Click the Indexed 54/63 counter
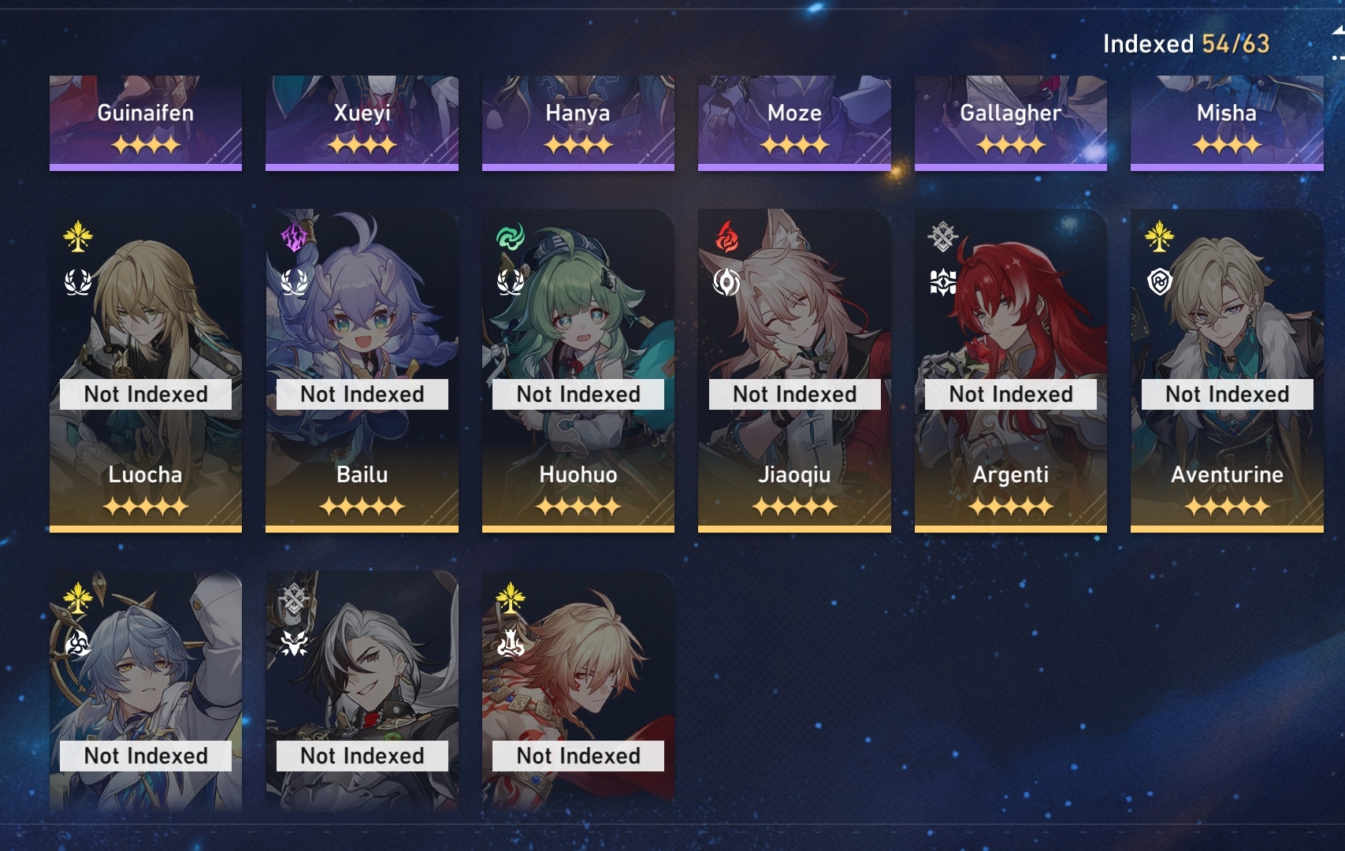The width and height of the screenshot is (1345, 851). coord(1186,44)
